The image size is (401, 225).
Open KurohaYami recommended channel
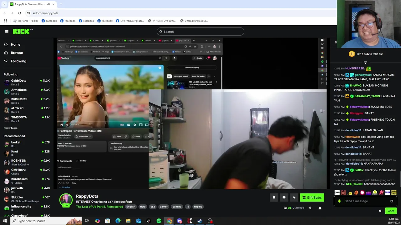click(27, 181)
